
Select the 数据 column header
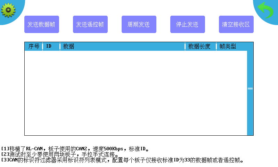(x=123, y=47)
